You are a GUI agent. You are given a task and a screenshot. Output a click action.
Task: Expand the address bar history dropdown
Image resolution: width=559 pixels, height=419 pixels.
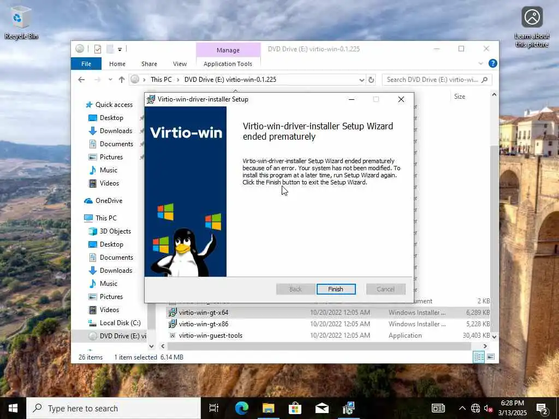tap(361, 80)
